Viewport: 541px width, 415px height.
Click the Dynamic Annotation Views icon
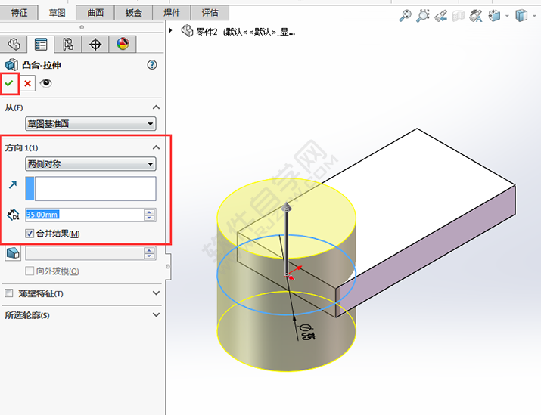(x=476, y=16)
